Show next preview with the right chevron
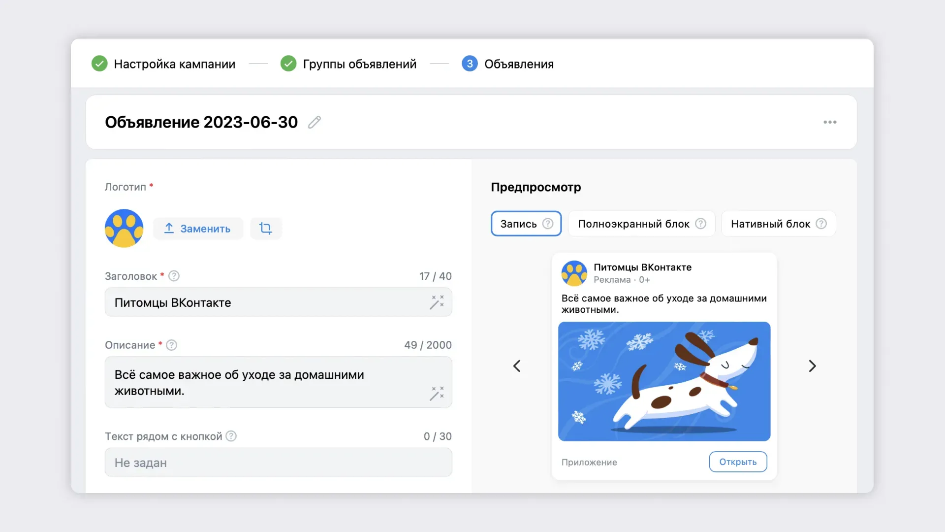Image resolution: width=945 pixels, height=532 pixels. (812, 366)
